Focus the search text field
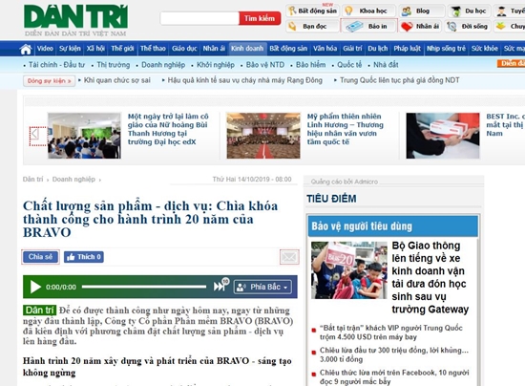 click(x=199, y=18)
